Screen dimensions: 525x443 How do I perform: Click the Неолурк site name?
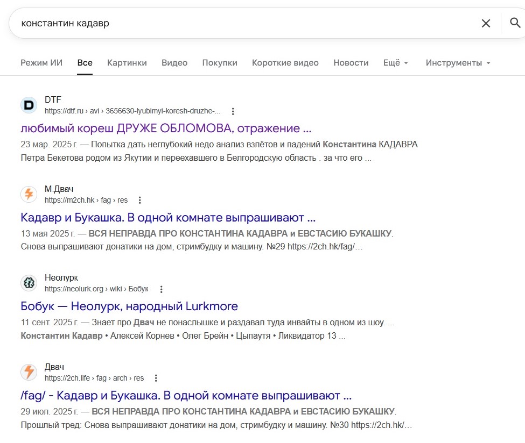(x=61, y=277)
